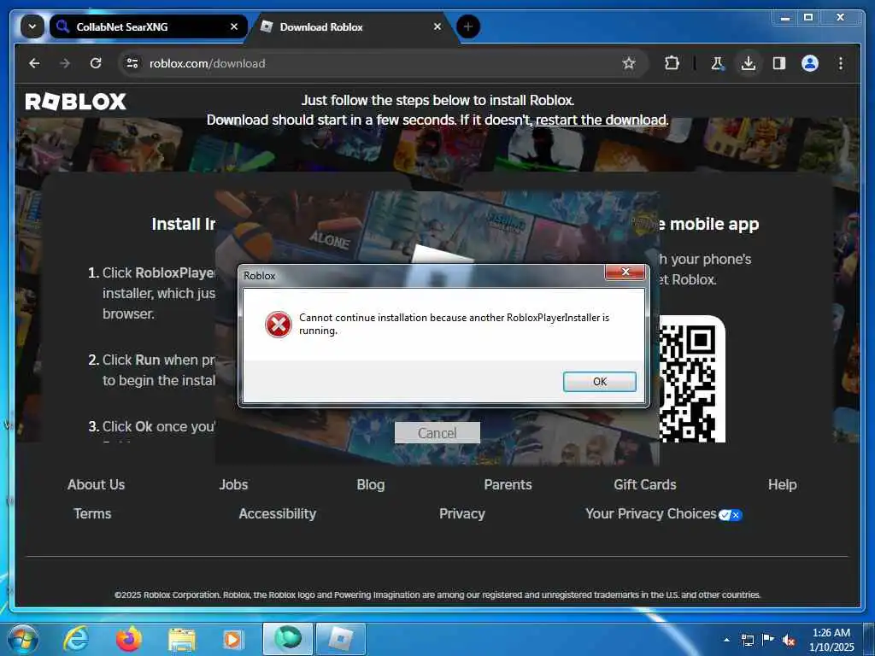Expand the tab search dropdown arrow
Viewport: 875px width, 656px height.
pos(32,26)
